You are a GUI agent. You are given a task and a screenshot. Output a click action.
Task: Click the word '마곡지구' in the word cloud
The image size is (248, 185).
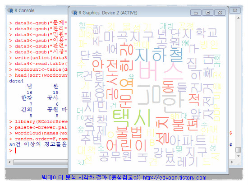point(129,37)
